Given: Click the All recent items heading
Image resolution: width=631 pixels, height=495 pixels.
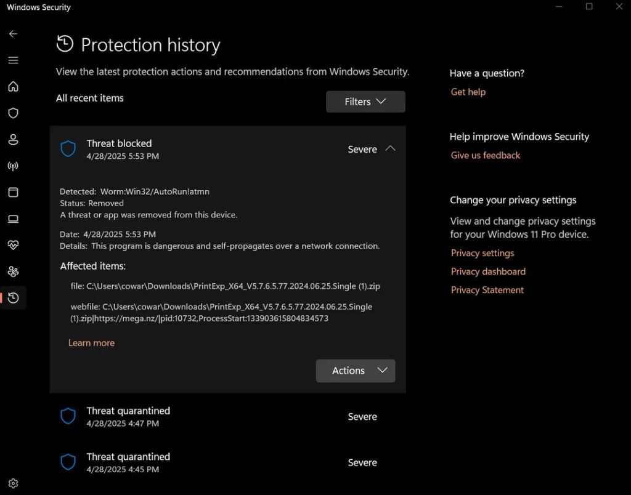Looking at the screenshot, I should [x=90, y=98].
